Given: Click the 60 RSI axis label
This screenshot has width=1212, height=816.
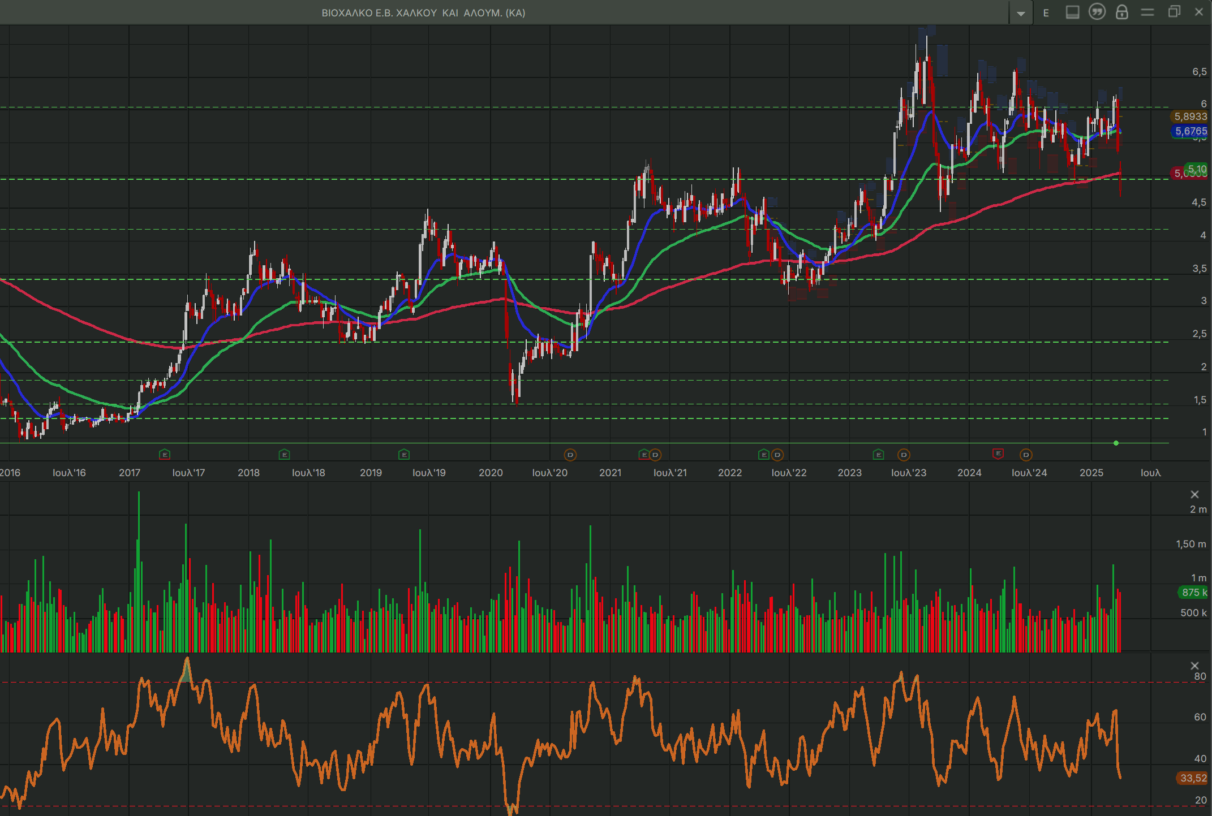Looking at the screenshot, I should click(x=1200, y=717).
